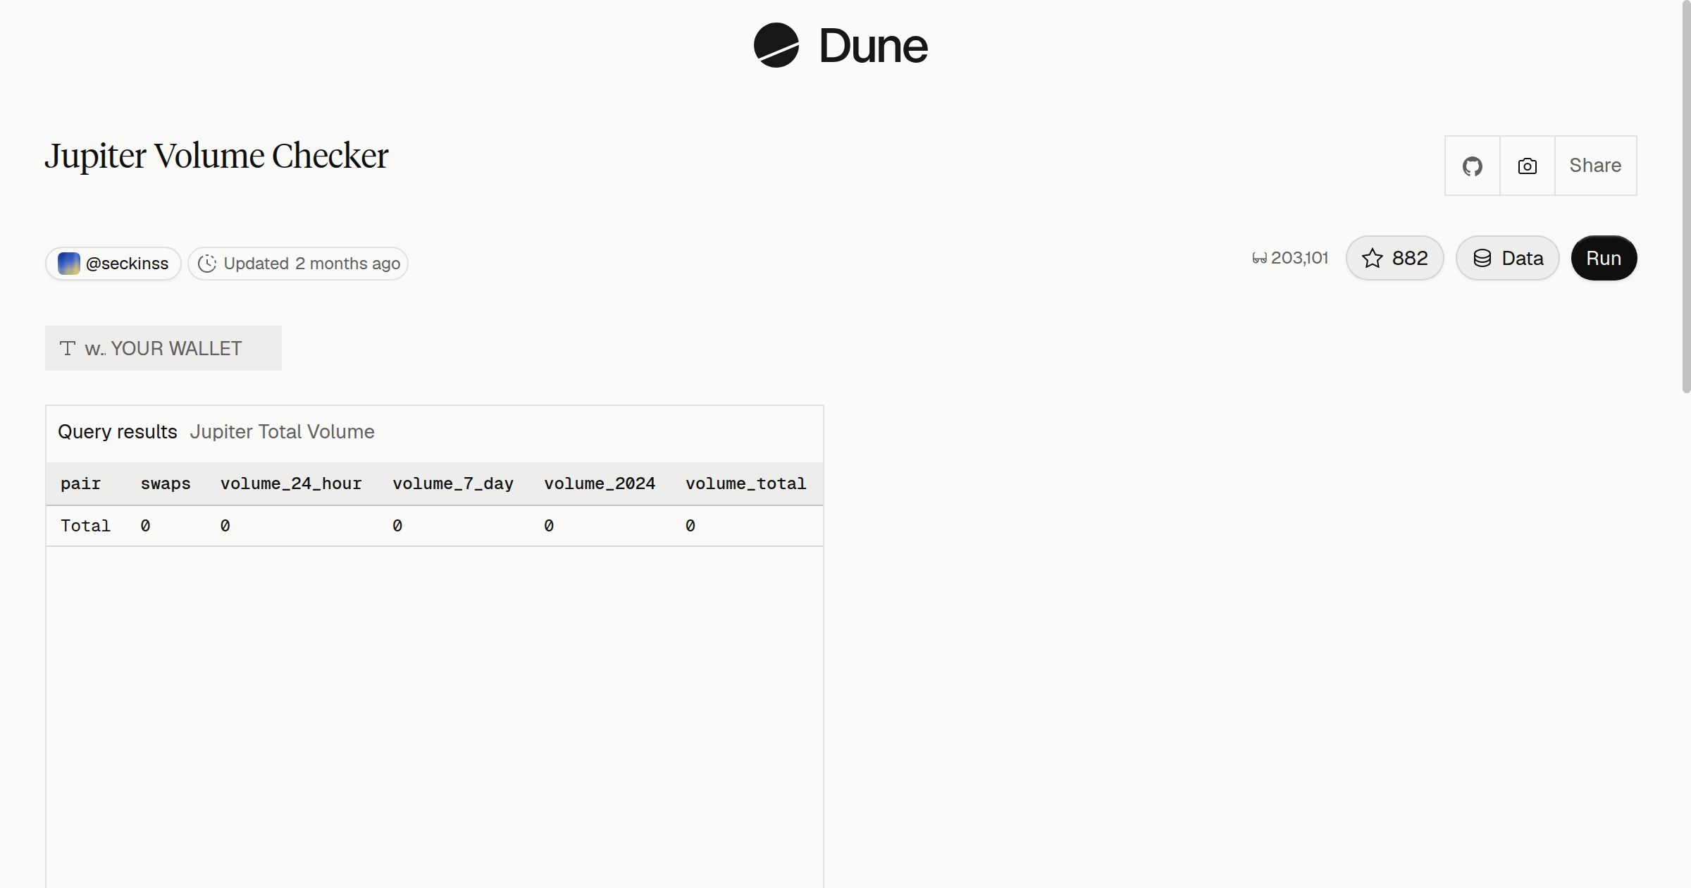The height and width of the screenshot is (888, 1691).
Task: Click the avatar icon beside @seckinss
Action: pyautogui.click(x=68, y=264)
